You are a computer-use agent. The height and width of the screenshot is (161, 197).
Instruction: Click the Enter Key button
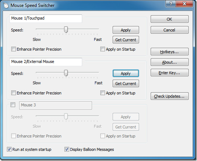169,73
